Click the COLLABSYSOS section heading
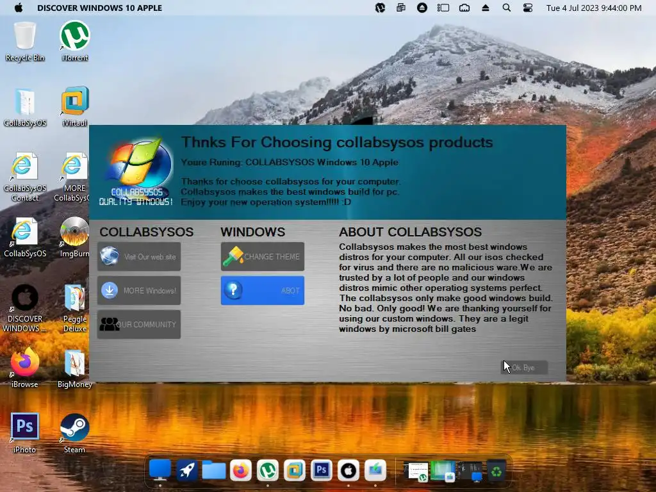This screenshot has height=492, width=656. pos(147,232)
